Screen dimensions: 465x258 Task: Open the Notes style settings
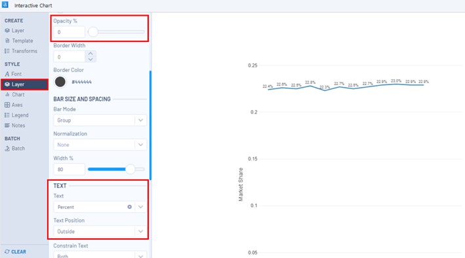15,126
